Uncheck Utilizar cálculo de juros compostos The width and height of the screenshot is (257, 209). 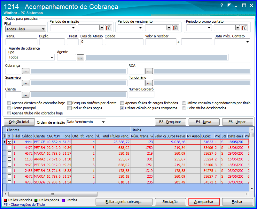point(122,108)
